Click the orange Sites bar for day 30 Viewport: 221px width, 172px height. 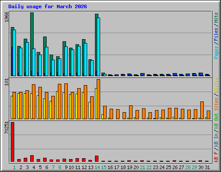(x=202, y=110)
